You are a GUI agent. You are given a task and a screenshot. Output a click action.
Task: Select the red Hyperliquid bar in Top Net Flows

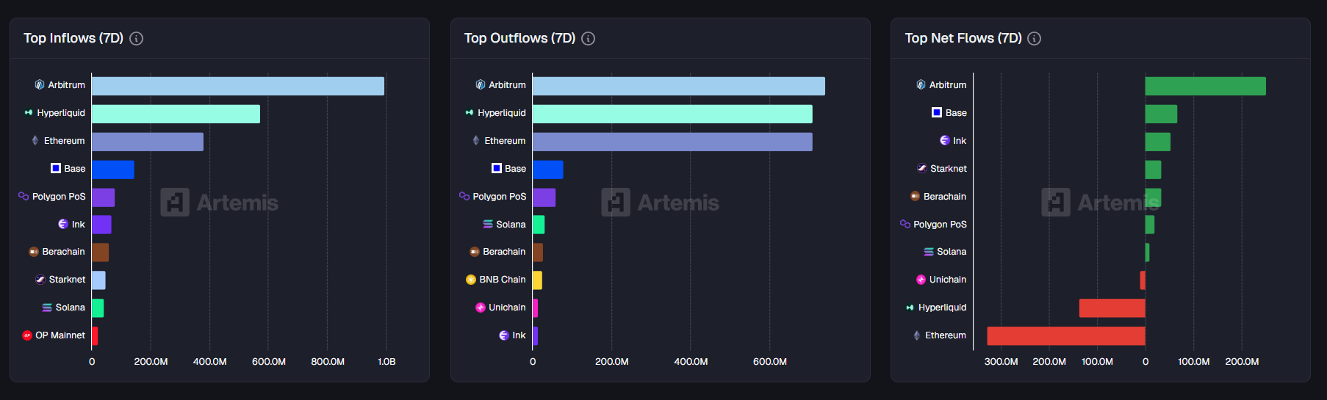tap(1112, 308)
